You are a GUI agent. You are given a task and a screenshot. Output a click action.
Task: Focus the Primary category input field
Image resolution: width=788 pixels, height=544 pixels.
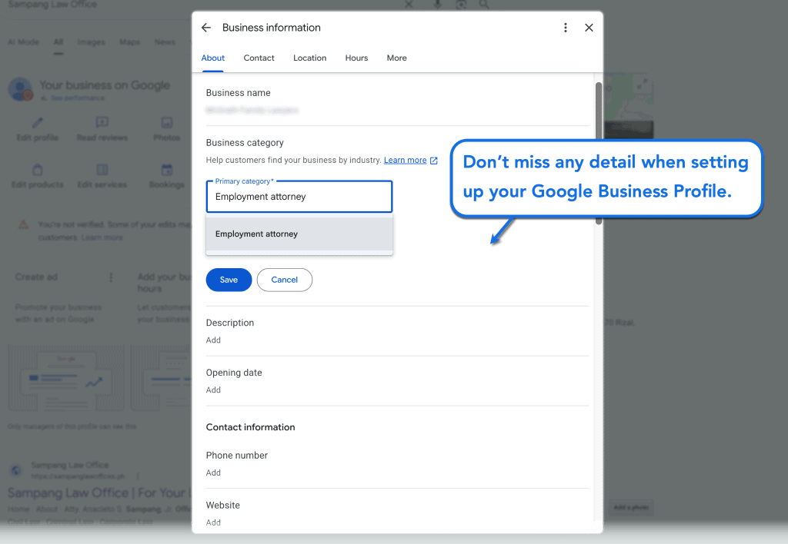click(x=299, y=197)
